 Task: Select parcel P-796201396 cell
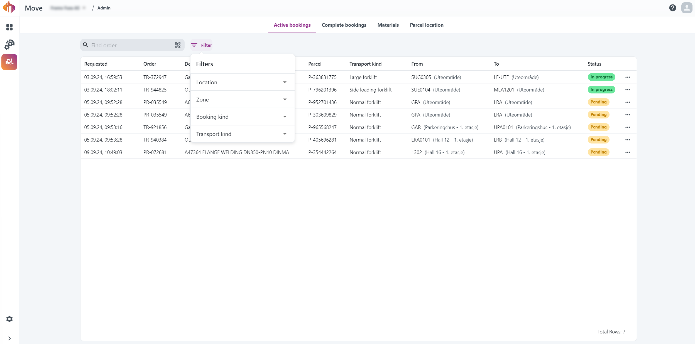pyautogui.click(x=322, y=90)
